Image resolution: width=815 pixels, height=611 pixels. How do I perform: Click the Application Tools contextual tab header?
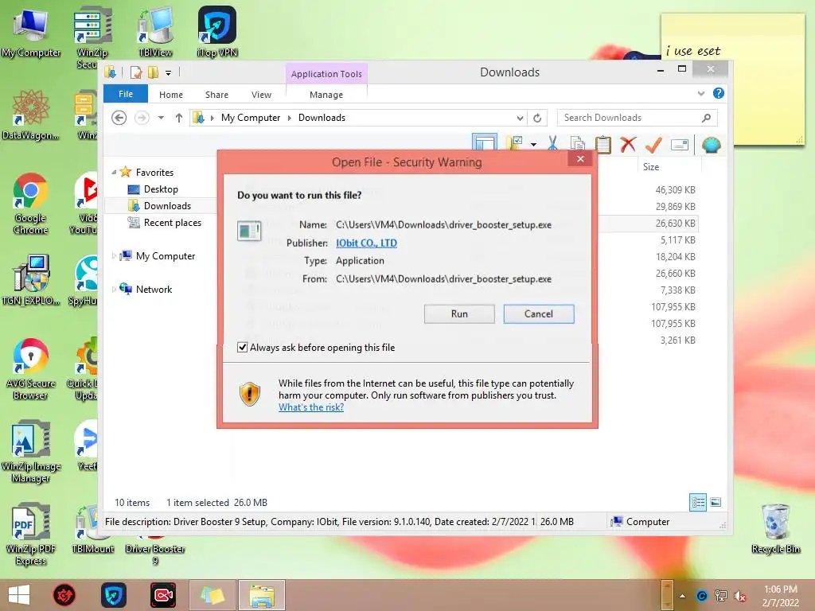(x=326, y=74)
